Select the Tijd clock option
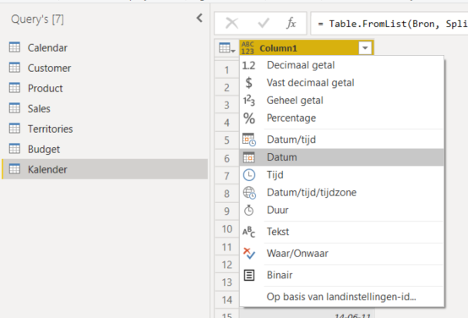Screen dimensions: 468x318 [342, 175]
